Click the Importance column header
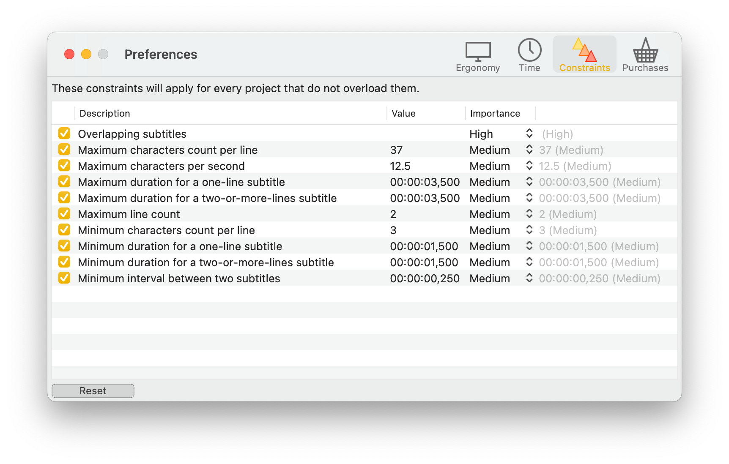The width and height of the screenshot is (729, 464). pyautogui.click(x=501, y=113)
